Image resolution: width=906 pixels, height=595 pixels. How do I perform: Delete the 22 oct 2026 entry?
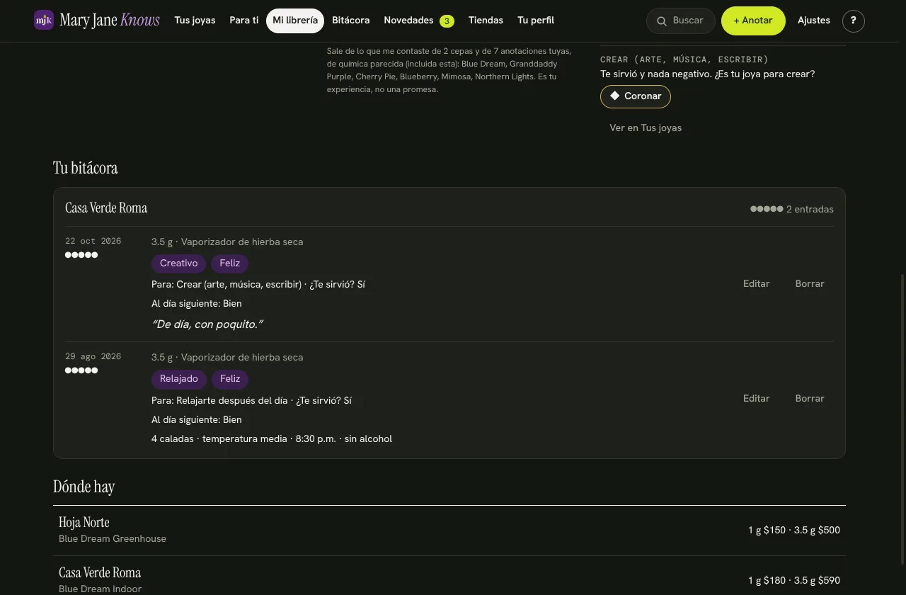[x=810, y=284]
